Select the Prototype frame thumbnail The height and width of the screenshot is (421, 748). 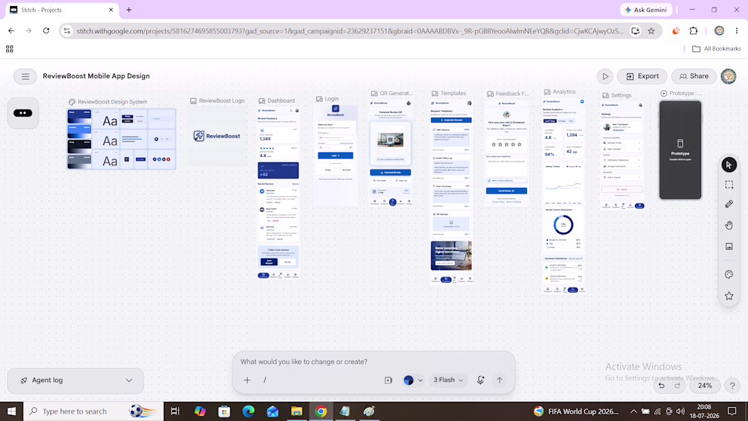(x=680, y=150)
